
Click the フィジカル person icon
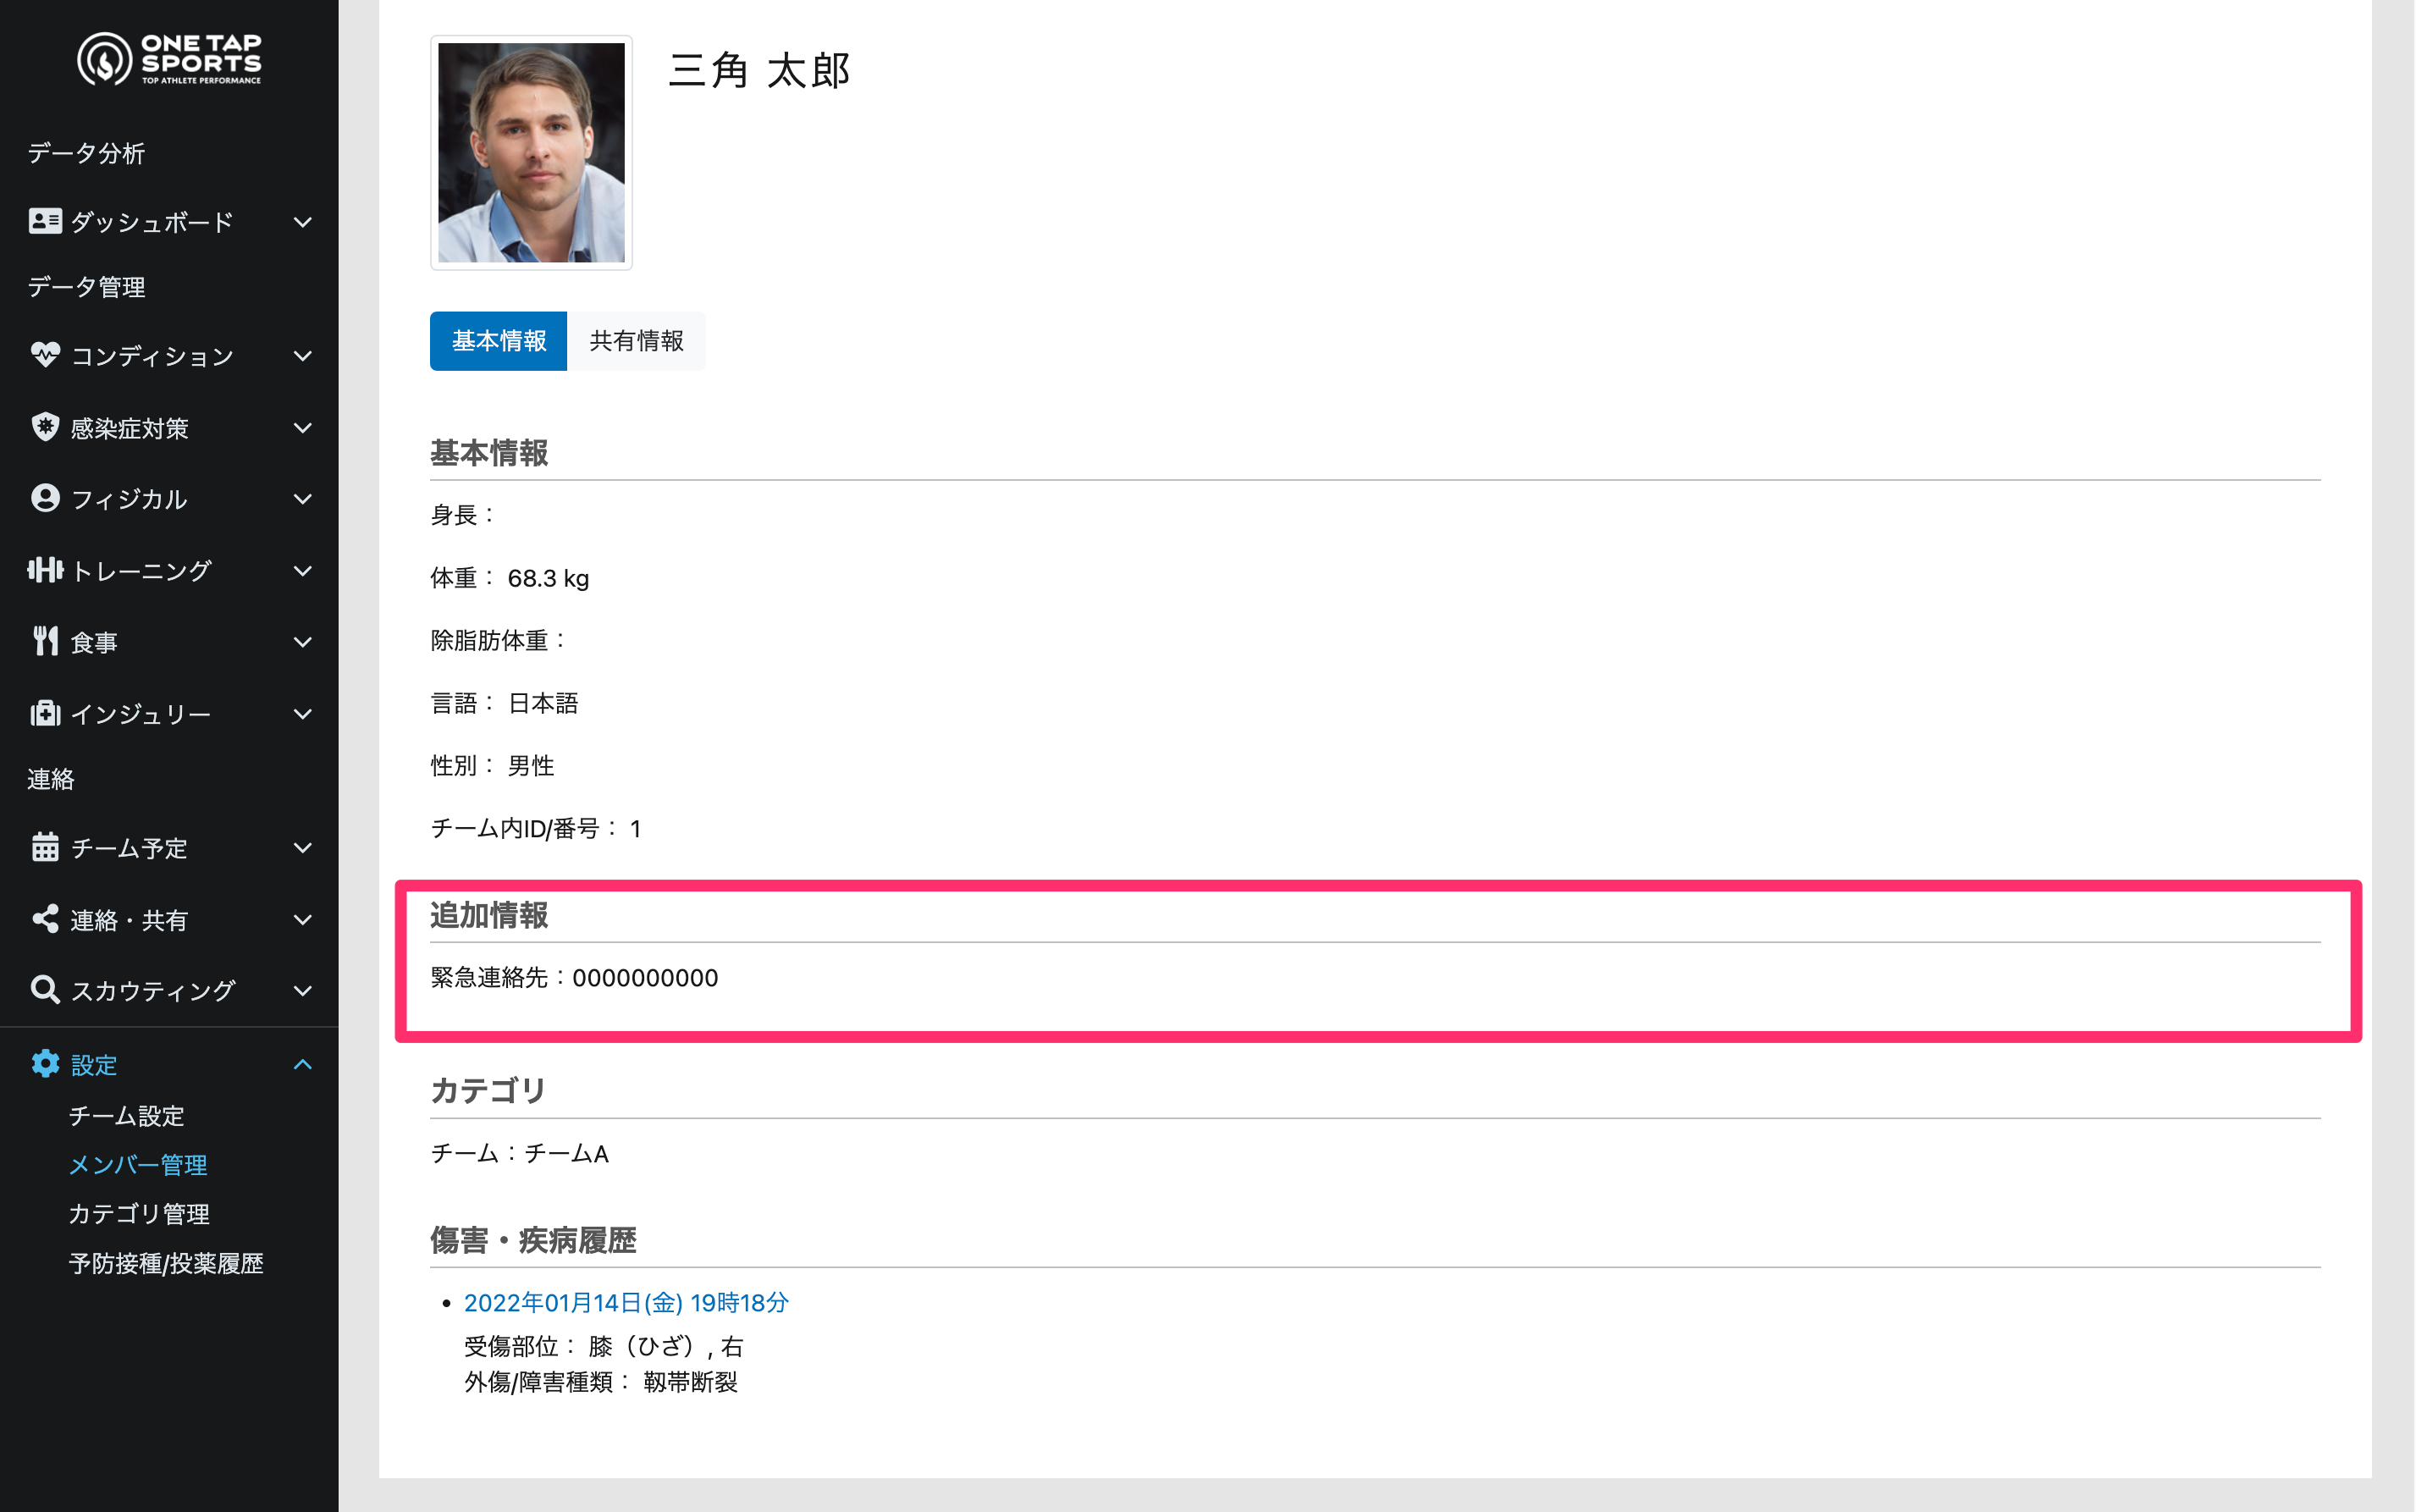45,498
